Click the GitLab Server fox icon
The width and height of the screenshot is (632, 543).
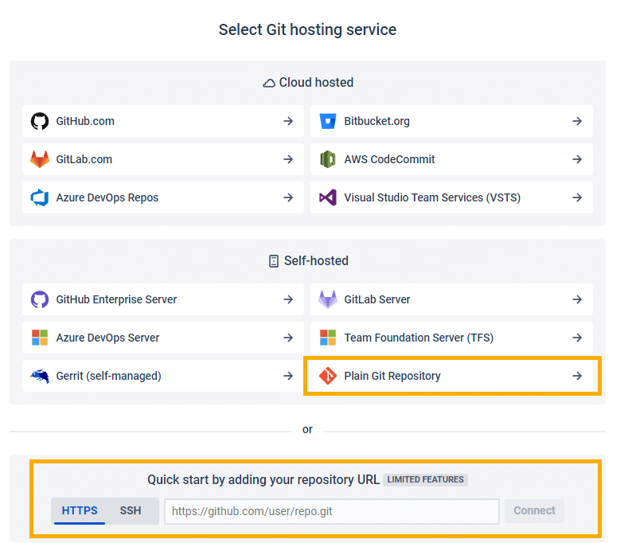pos(328,299)
